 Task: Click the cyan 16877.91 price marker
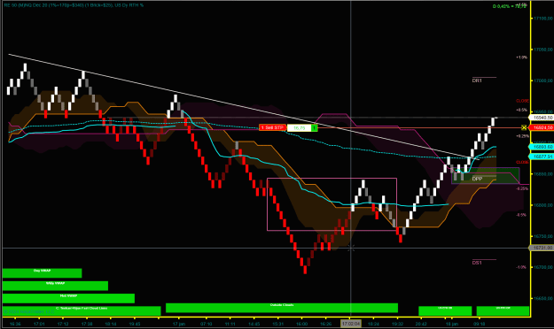542,157
